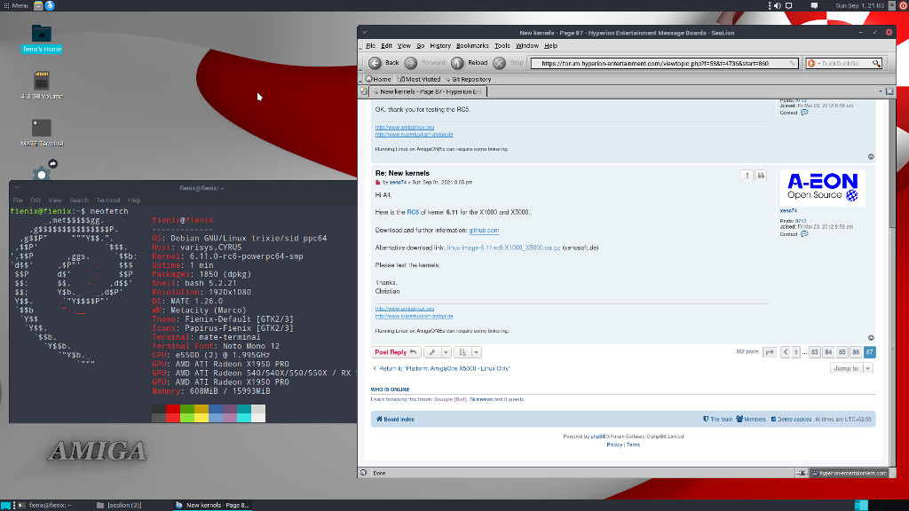This screenshot has height=511, width=909.
Task: Click the blue browser launcher in the top panel
Action: [x=50, y=5]
